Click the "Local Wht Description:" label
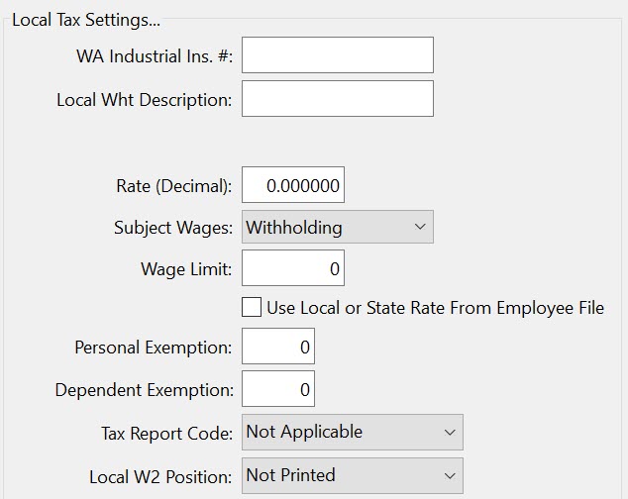Image resolution: width=628 pixels, height=499 pixels. [x=145, y=100]
